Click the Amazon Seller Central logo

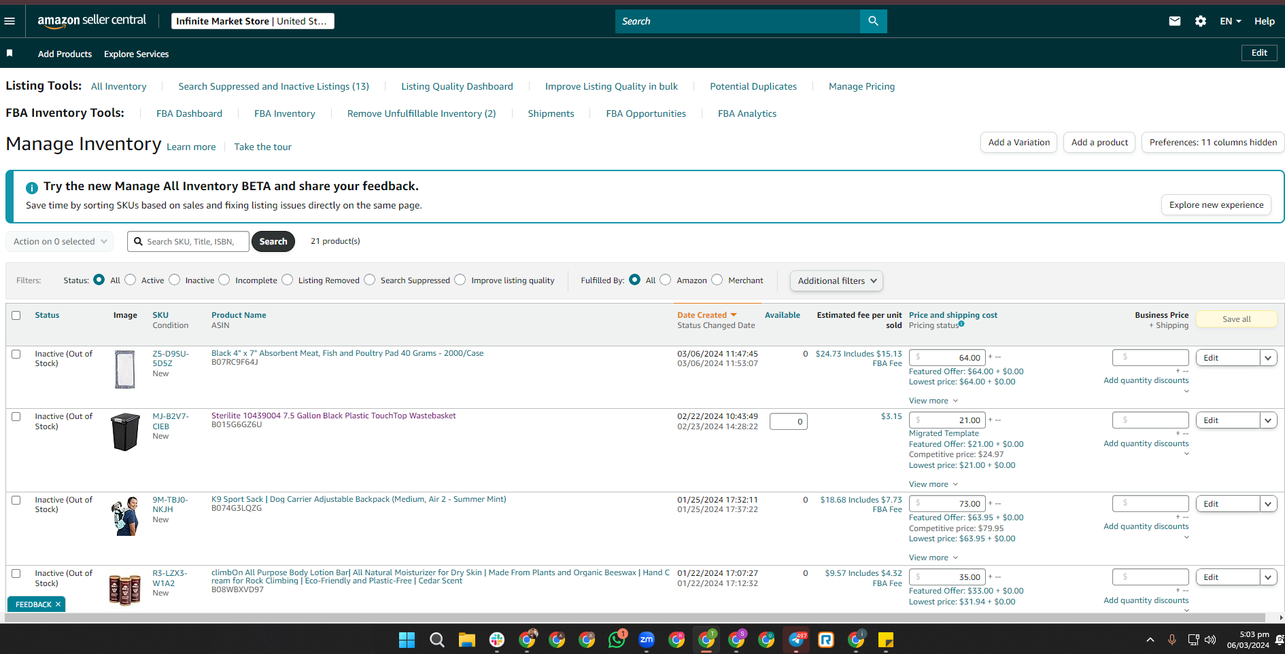92,21
